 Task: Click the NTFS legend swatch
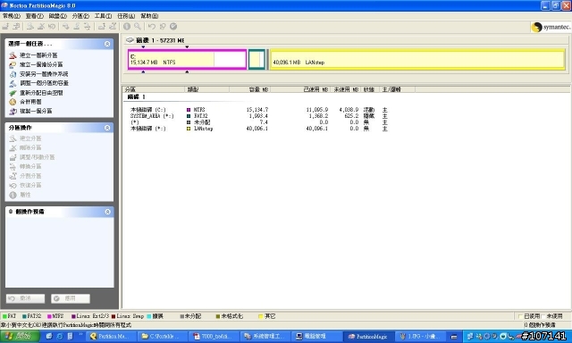tap(49, 316)
